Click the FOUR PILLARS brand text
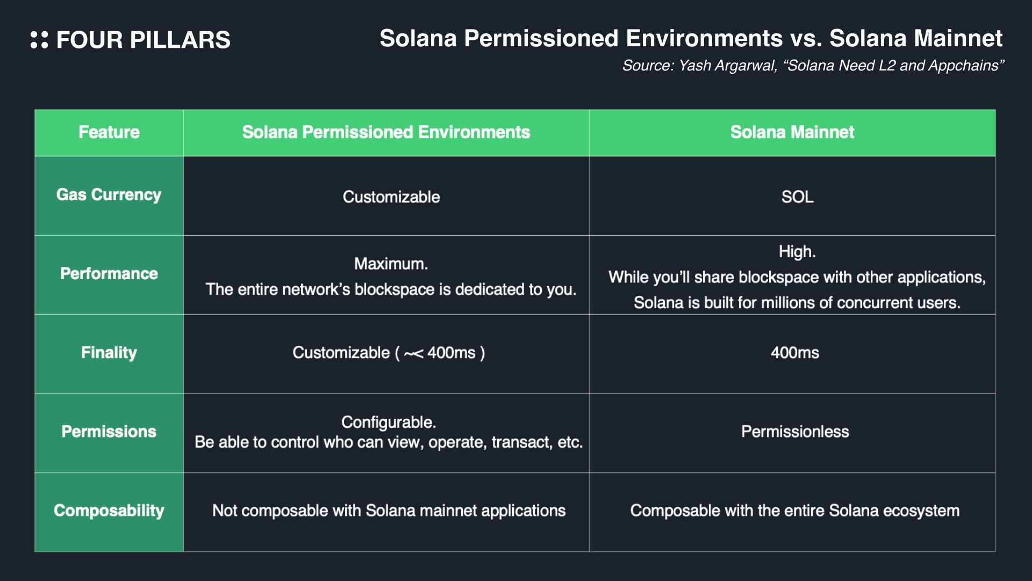Viewport: 1032px width, 581px height. pyautogui.click(x=143, y=40)
